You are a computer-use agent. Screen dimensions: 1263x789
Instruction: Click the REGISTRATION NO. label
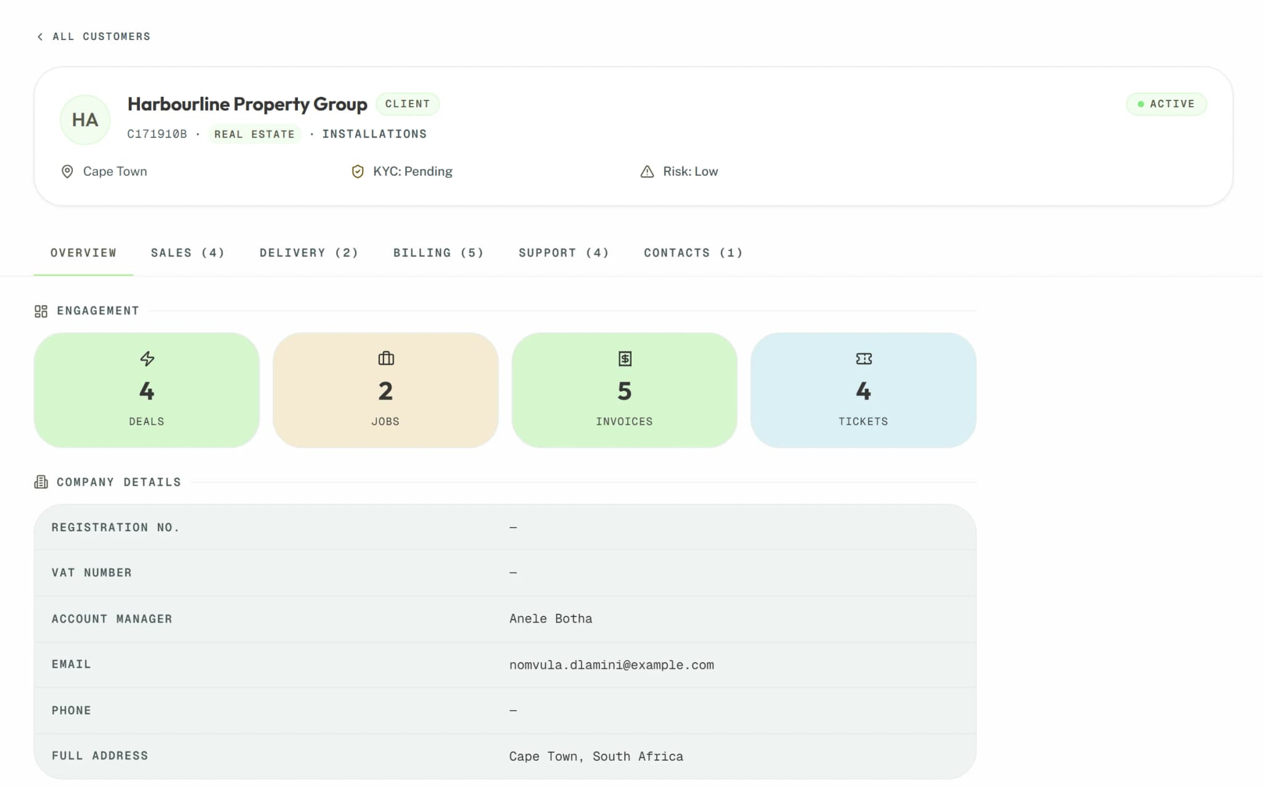click(x=115, y=528)
